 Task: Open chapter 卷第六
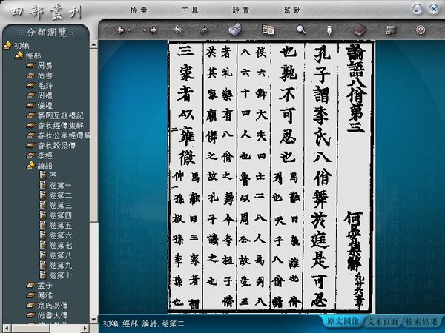(60, 235)
